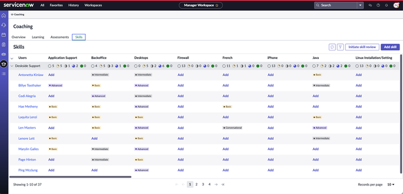Go to the last page arrow
Viewport: 403px width, 194px height.
[223, 185]
